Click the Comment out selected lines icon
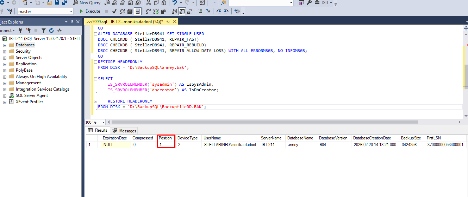This screenshot has width=468, height=197. pos(200,11)
